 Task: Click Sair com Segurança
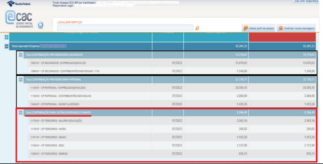coord(306,1)
